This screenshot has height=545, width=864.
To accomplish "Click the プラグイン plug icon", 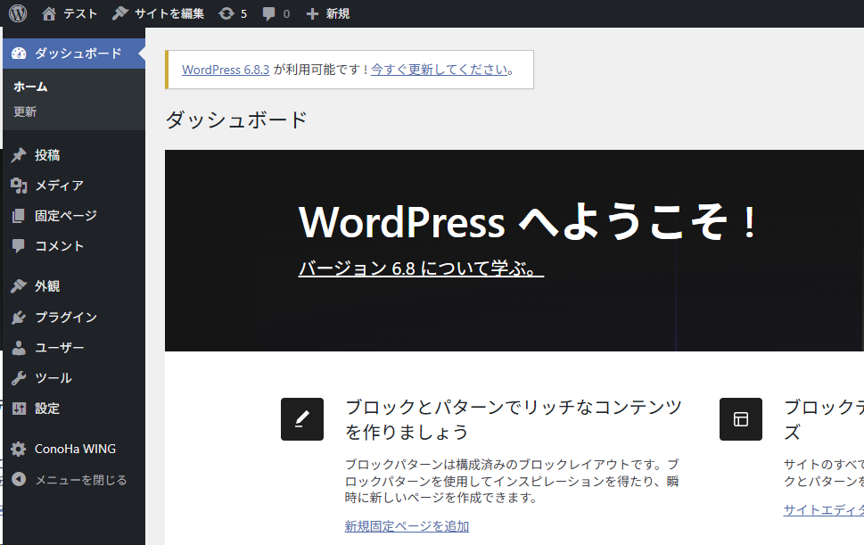I will 19,318.
